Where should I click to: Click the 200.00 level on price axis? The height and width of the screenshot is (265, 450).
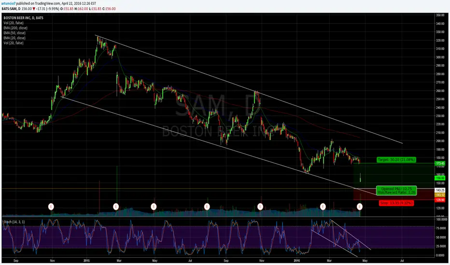pos(440,141)
